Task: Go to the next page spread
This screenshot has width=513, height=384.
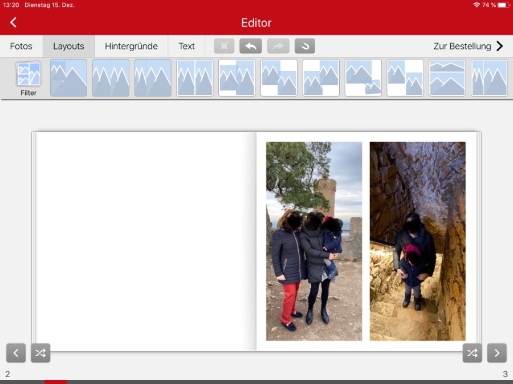Action: coord(496,353)
